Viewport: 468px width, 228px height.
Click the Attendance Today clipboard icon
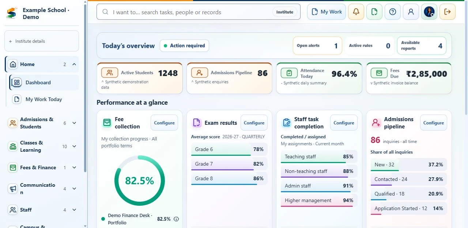(x=289, y=73)
